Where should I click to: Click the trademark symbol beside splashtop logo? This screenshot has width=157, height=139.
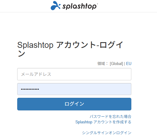97,4
